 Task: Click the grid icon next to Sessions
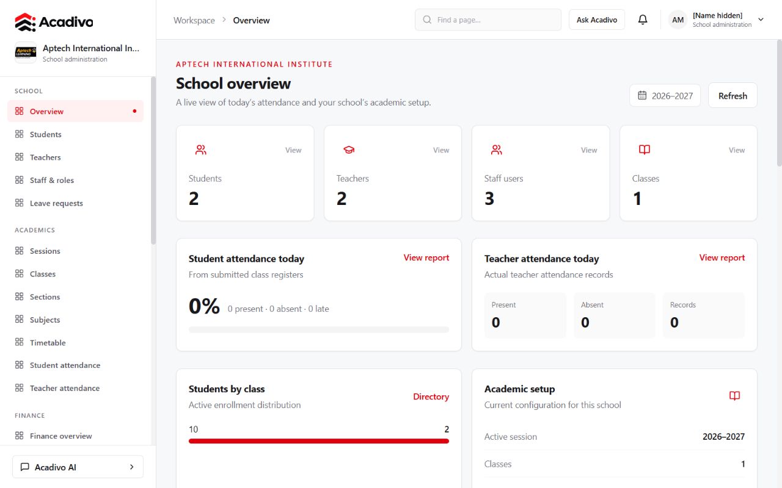[x=19, y=251]
